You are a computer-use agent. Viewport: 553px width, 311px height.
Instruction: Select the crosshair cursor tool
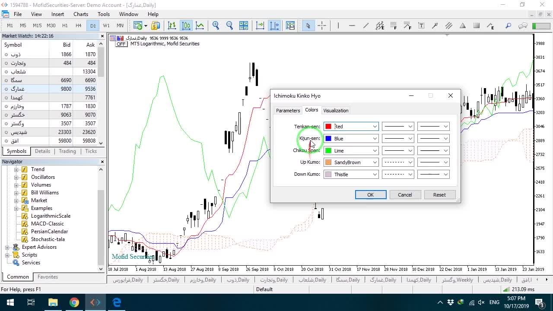(x=322, y=25)
